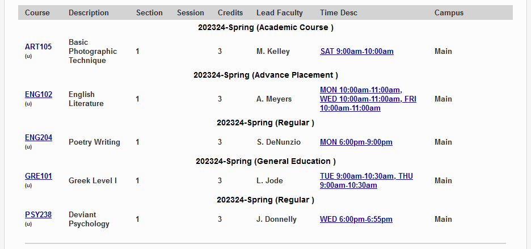This screenshot has width=531, height=249.
Task: Click the Lead Faculty column header
Action: point(279,12)
